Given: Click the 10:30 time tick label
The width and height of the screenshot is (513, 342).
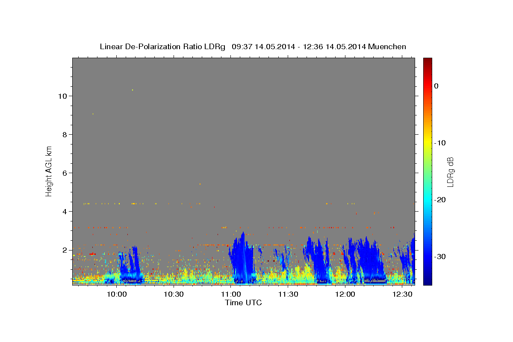Looking at the screenshot, I should tap(173, 295).
